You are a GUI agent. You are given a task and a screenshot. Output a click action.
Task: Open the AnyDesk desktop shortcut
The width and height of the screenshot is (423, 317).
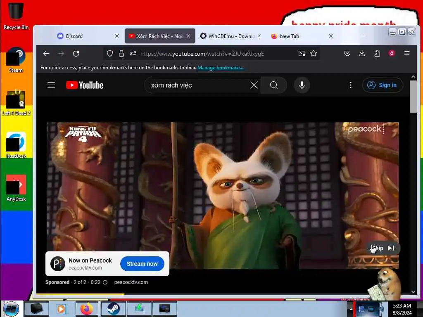click(16, 188)
